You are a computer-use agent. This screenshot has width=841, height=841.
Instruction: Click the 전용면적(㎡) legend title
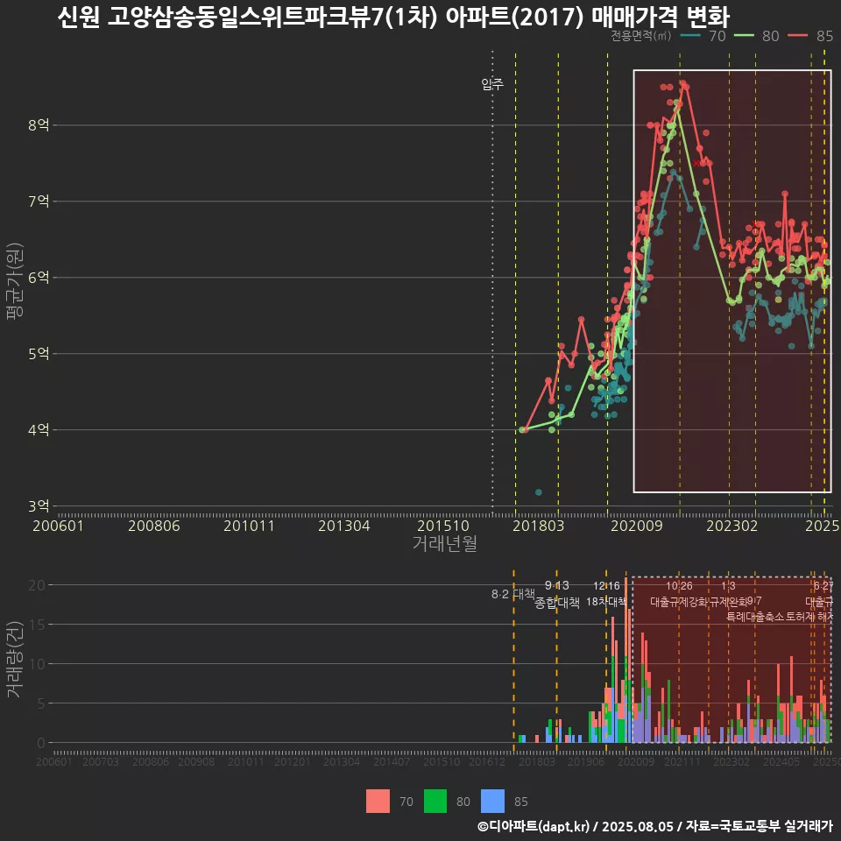pos(641,36)
